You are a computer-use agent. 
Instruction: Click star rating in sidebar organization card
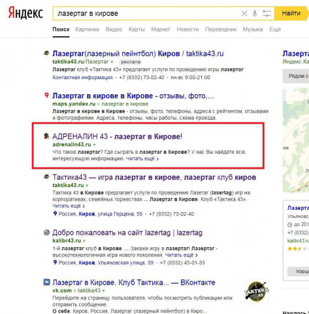[298, 249]
